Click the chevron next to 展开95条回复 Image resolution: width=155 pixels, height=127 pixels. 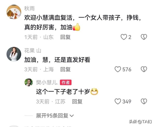pos(72,116)
